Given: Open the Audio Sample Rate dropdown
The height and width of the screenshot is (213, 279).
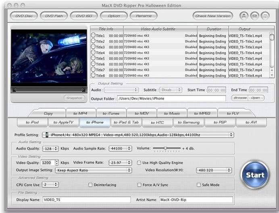Looking at the screenshot, I should pos(120,148).
